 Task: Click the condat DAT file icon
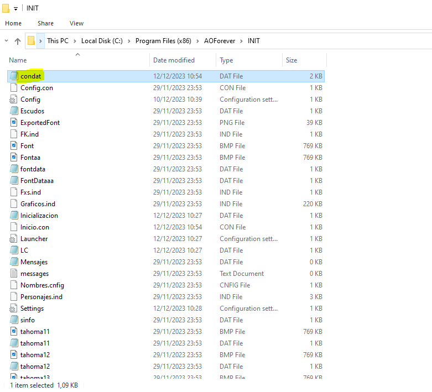pyautogui.click(x=14, y=76)
